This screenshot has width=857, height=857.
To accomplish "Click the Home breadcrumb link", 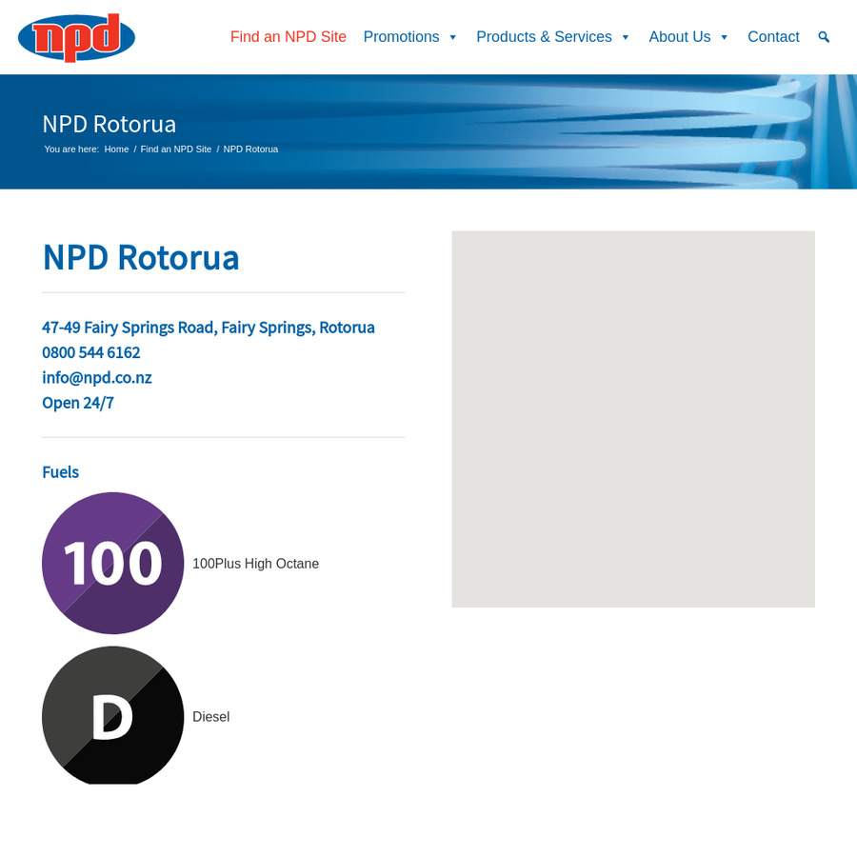I will pos(116,149).
